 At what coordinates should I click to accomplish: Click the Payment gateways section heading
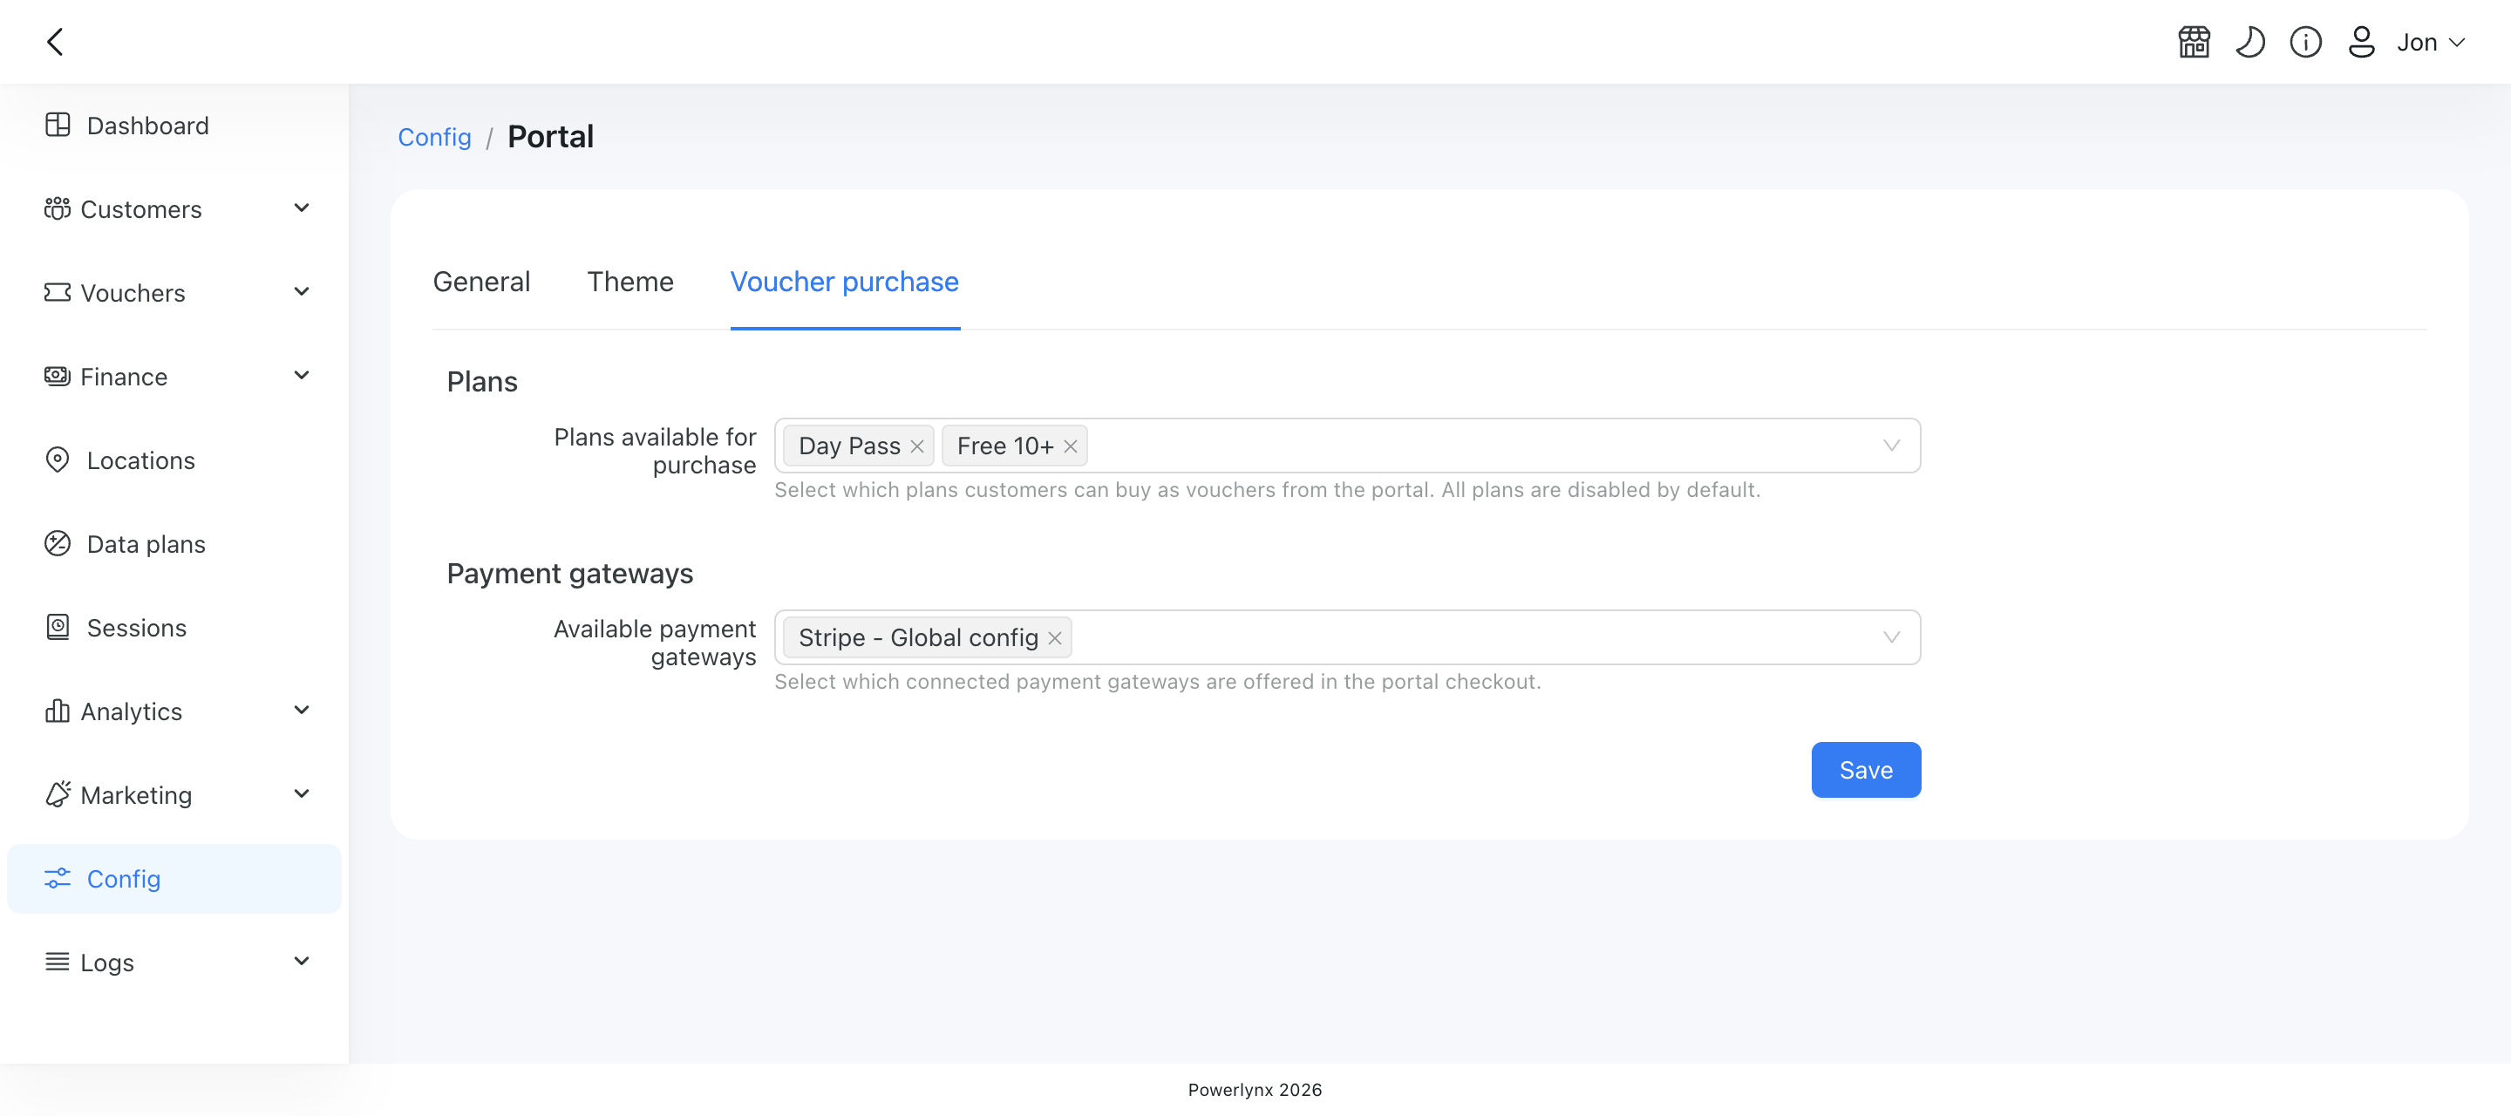(569, 574)
